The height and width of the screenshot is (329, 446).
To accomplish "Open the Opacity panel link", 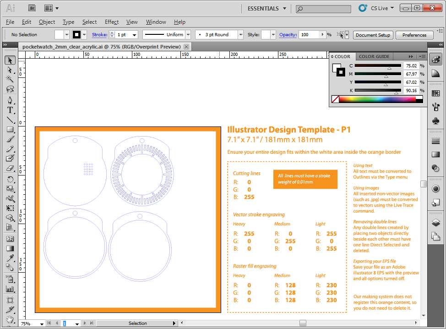I will click(288, 35).
